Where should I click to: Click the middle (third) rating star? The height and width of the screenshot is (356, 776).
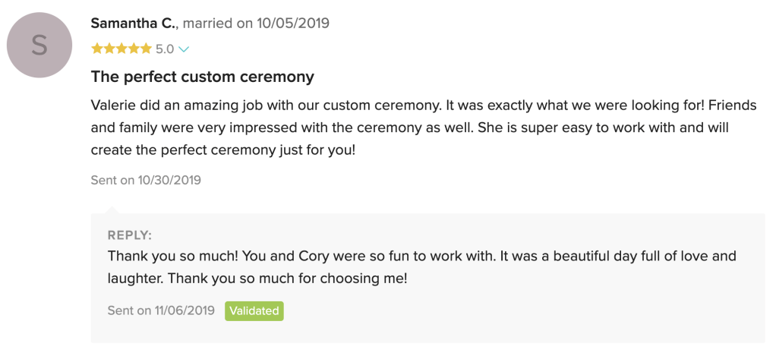pos(121,49)
